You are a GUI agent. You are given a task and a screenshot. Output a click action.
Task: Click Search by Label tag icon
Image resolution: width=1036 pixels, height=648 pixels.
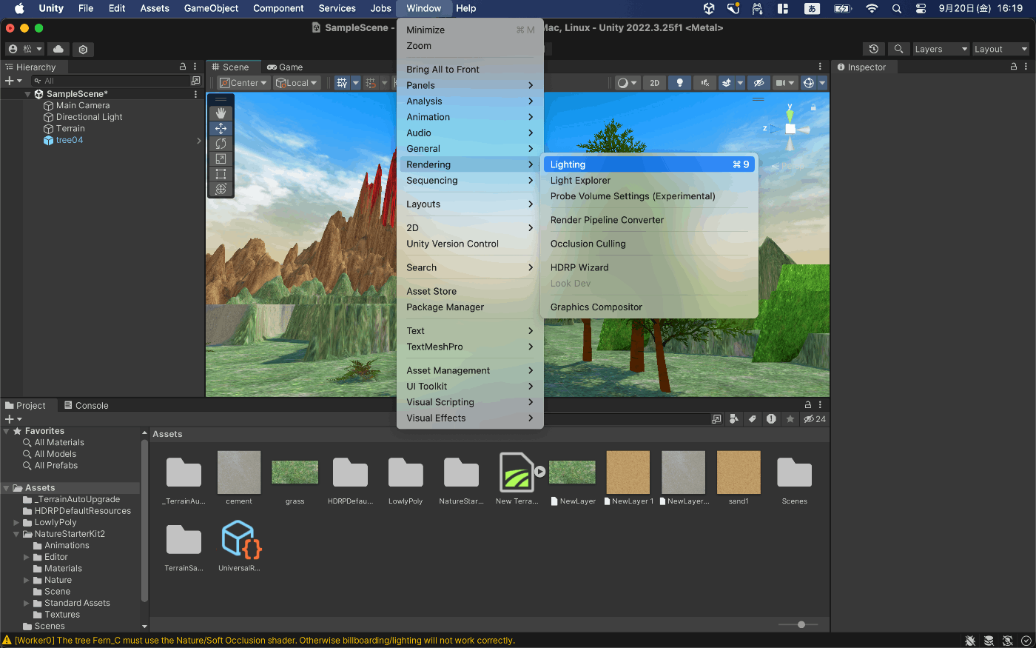click(753, 419)
